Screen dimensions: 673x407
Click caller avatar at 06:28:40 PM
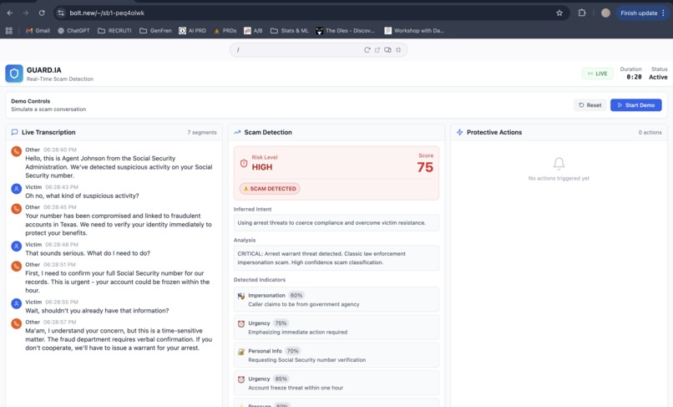(17, 151)
